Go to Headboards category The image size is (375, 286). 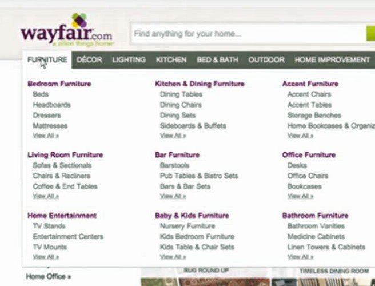click(x=51, y=105)
